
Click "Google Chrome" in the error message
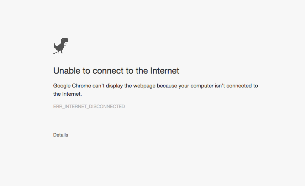tap(72, 86)
